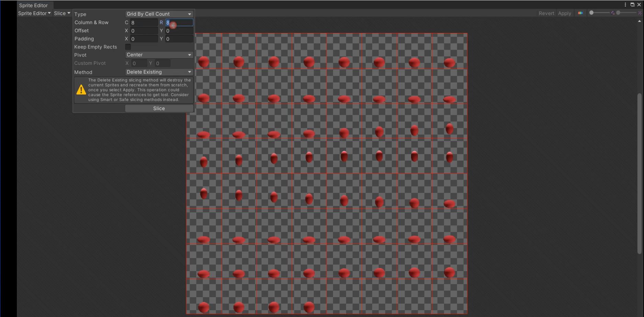This screenshot has height=317, width=644.
Task: Click the scroll-up arrow on the vertical scrollbar
Action: pyautogui.click(x=639, y=21)
